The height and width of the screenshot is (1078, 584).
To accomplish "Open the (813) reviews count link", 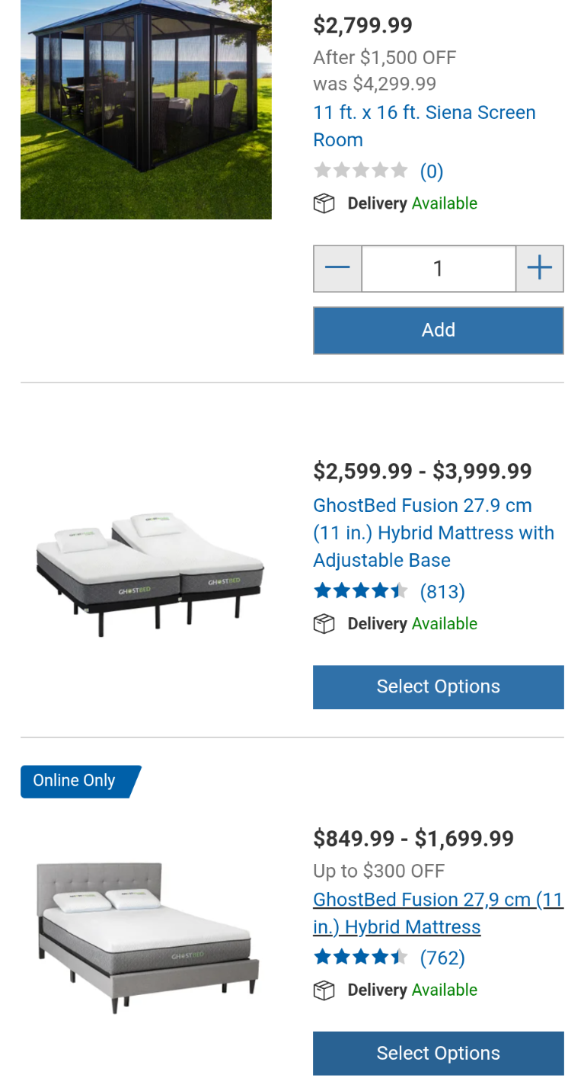I will 442,592.
